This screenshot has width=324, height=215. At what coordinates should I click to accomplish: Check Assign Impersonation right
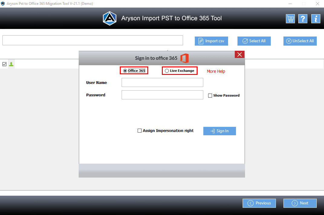click(x=139, y=131)
